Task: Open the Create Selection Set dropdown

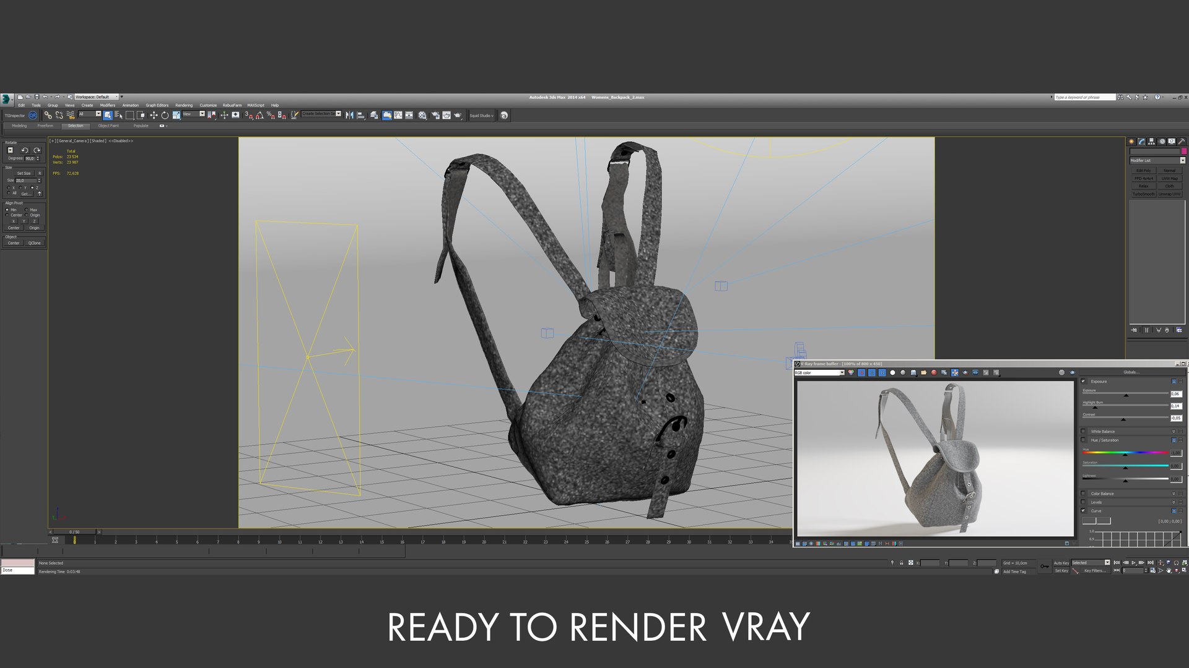Action: click(x=321, y=114)
